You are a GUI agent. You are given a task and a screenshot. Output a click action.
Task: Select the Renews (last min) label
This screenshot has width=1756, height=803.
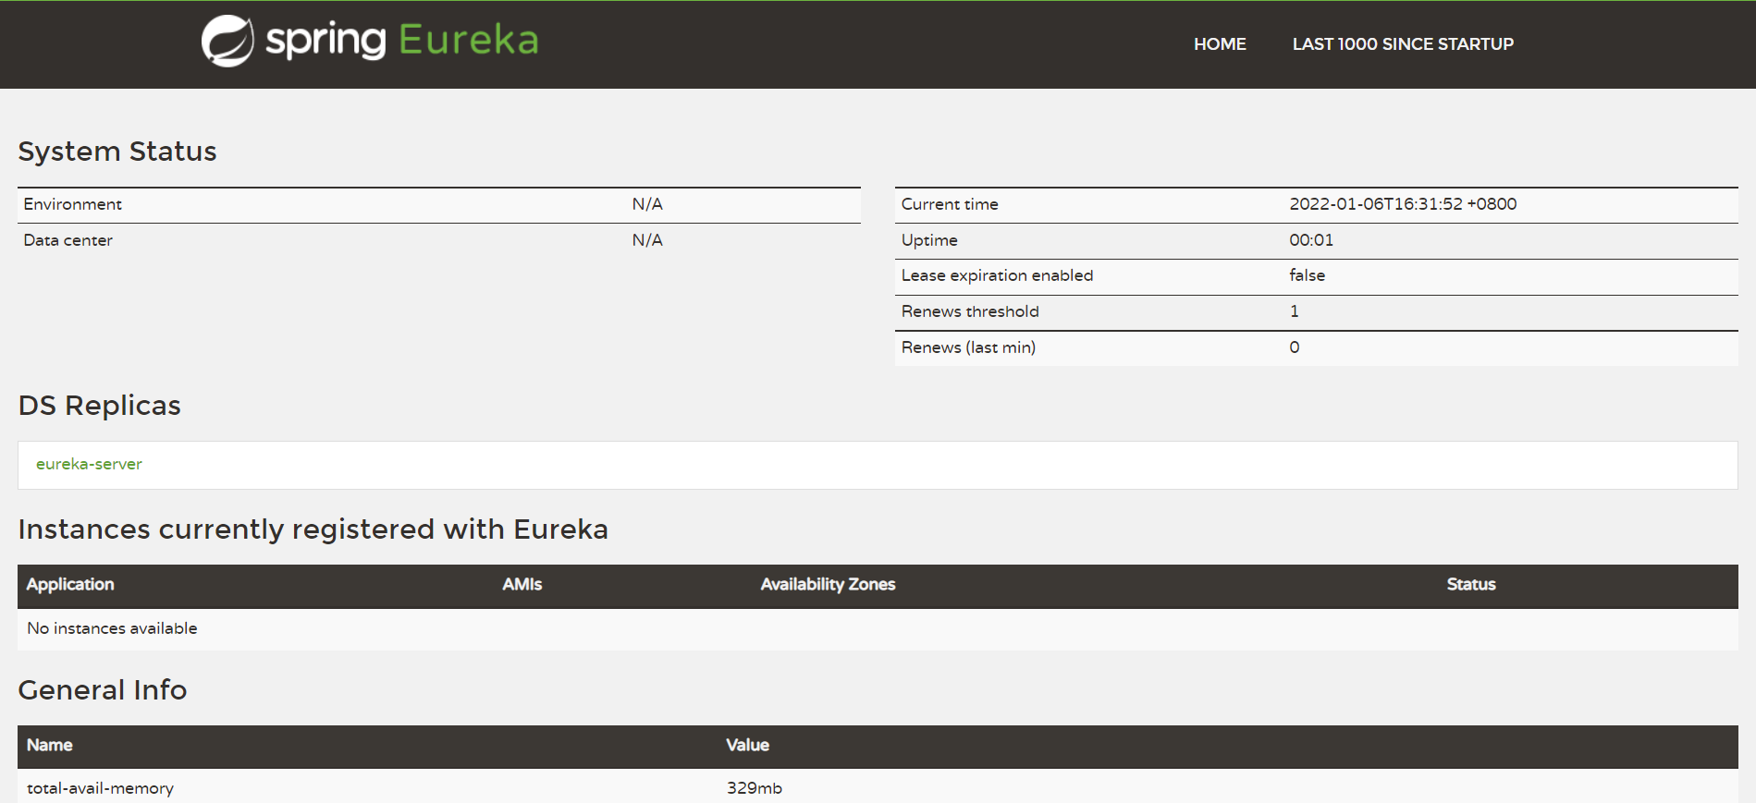tap(968, 347)
